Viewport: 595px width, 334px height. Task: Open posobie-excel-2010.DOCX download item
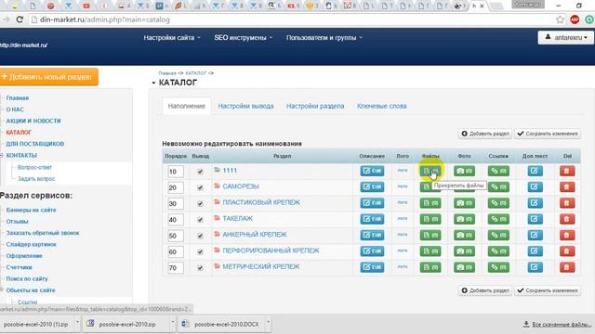221,324
